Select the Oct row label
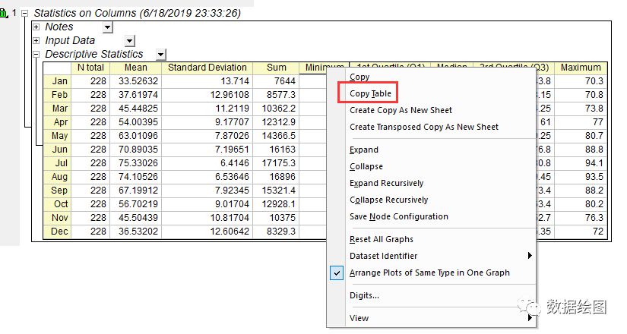 click(57, 204)
